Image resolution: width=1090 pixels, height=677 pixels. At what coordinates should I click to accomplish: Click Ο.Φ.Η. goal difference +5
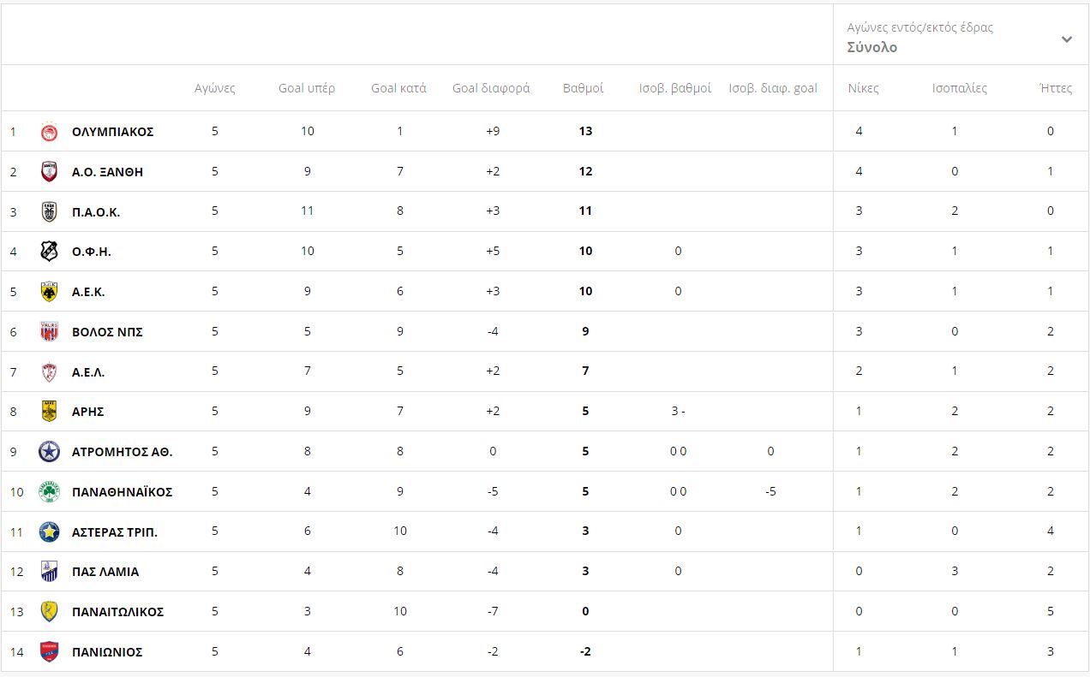tap(492, 252)
